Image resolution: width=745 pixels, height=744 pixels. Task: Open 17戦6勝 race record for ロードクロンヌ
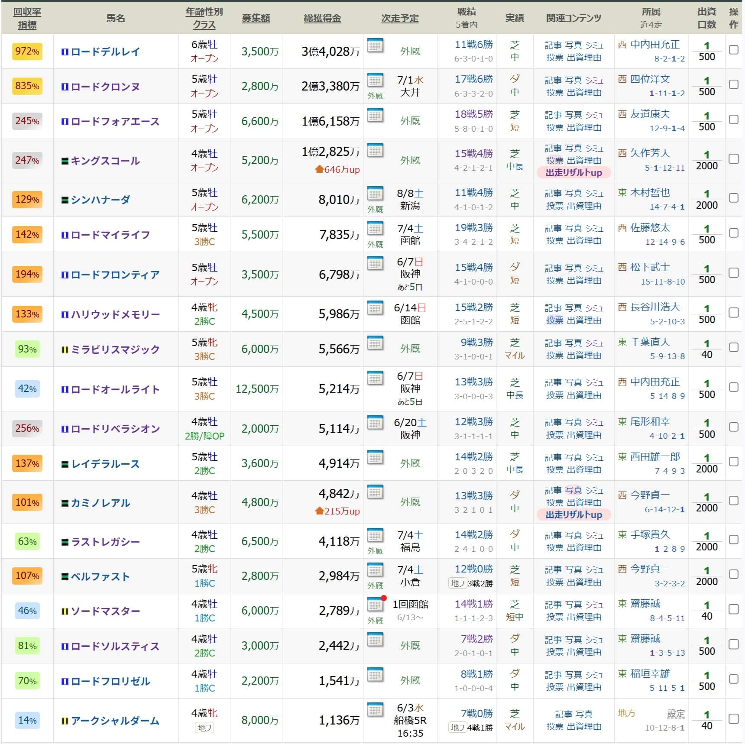pyautogui.click(x=473, y=79)
